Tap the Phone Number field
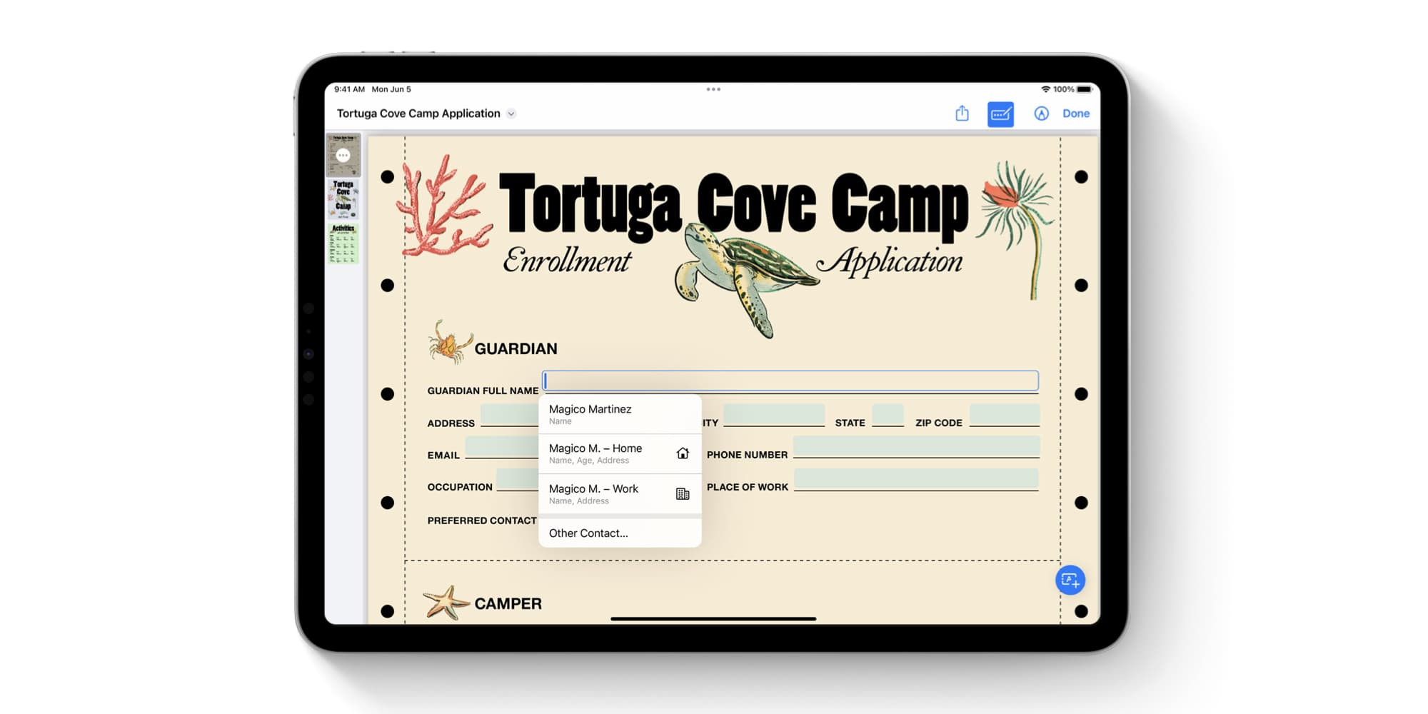This screenshot has width=1428, height=714. pos(916,447)
